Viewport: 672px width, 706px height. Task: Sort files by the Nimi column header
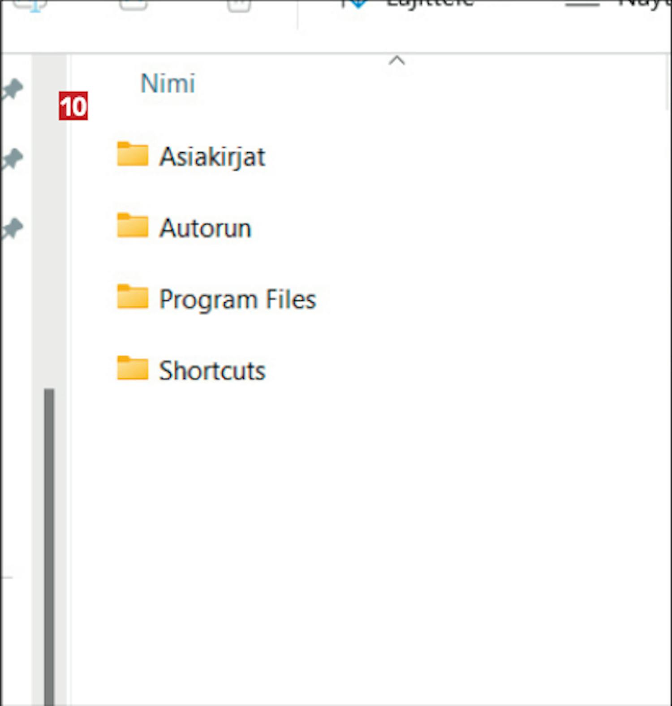click(x=168, y=84)
